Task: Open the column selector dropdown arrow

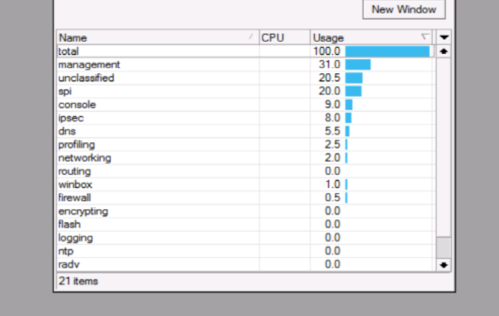Action: pyautogui.click(x=444, y=37)
